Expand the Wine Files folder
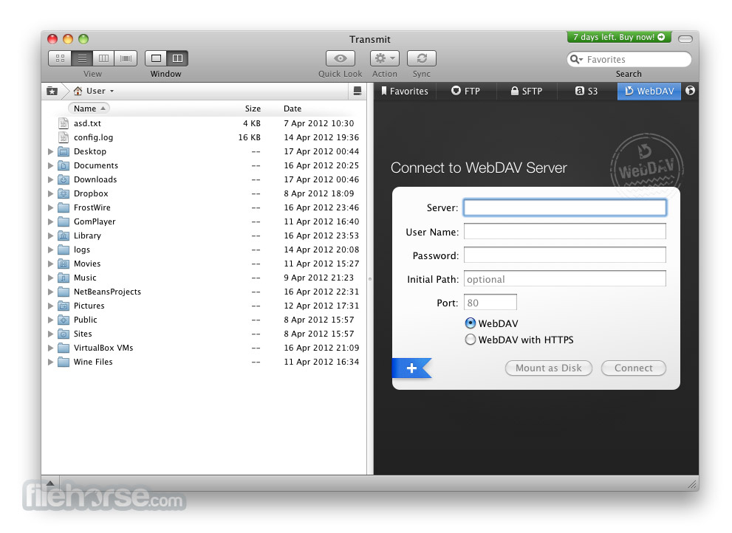Screen dimensions: 732x533 coord(50,362)
